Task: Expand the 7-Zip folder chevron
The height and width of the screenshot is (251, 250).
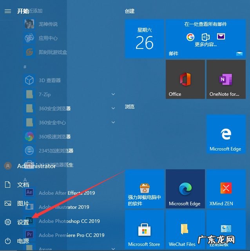Action: click(x=113, y=94)
